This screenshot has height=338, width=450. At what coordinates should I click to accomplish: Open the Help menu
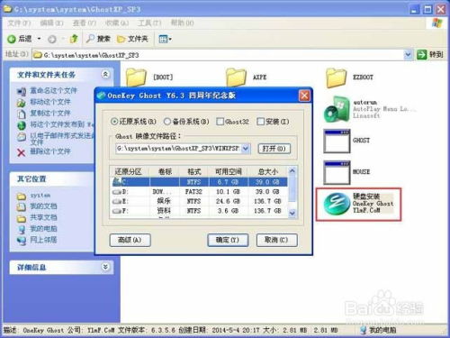(182, 23)
